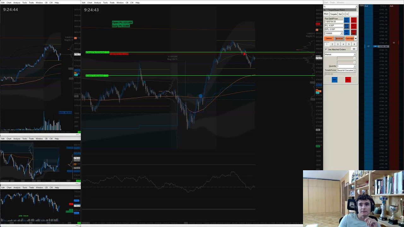
Task: Cancel all working orders with CancelAll
Action: pyautogui.click(x=349, y=38)
